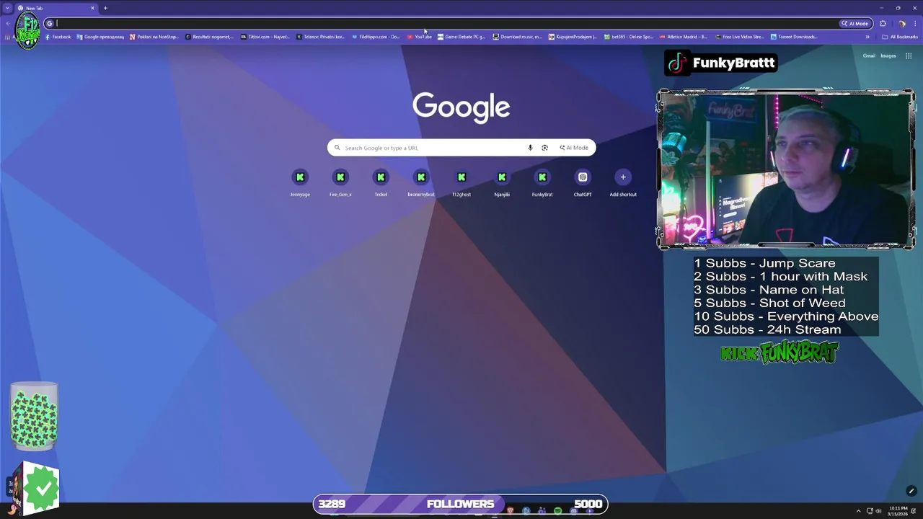Image resolution: width=923 pixels, height=519 pixels.
Task: Expand hidden bookmarks overflow chevron
Action: (x=867, y=37)
